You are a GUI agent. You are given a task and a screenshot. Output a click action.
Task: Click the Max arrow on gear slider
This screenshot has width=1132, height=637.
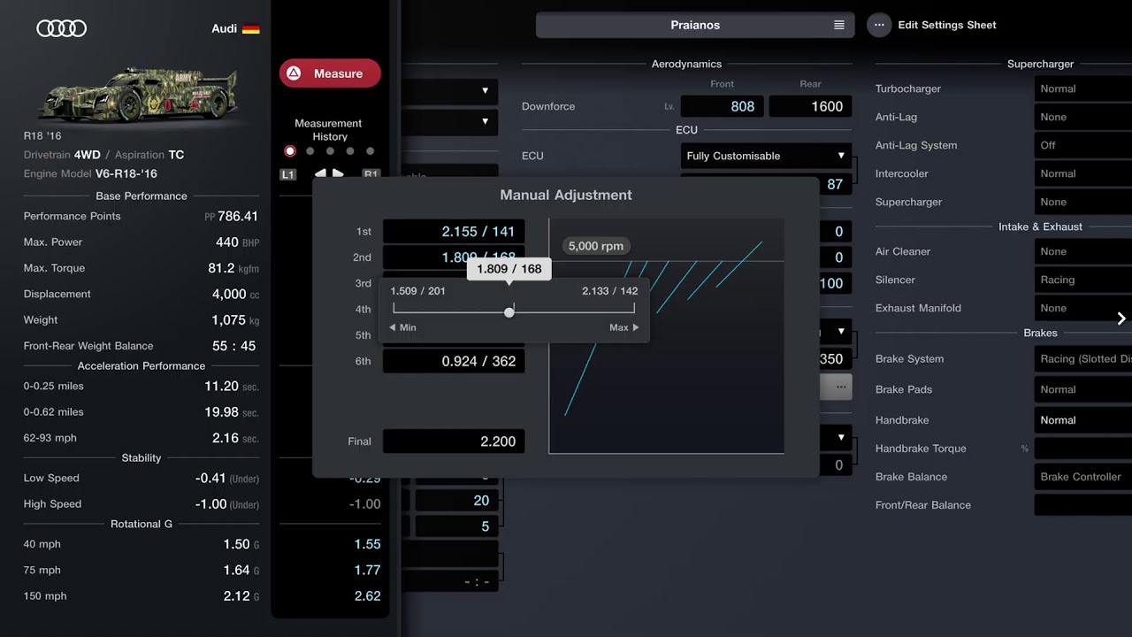[624, 327]
